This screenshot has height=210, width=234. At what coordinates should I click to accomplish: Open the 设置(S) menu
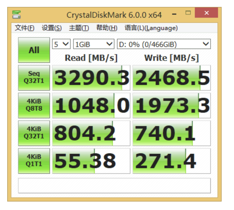pos(52,28)
